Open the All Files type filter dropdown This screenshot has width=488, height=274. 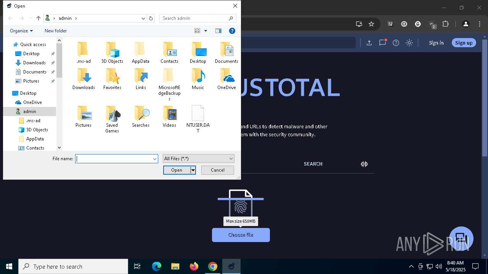click(x=198, y=159)
